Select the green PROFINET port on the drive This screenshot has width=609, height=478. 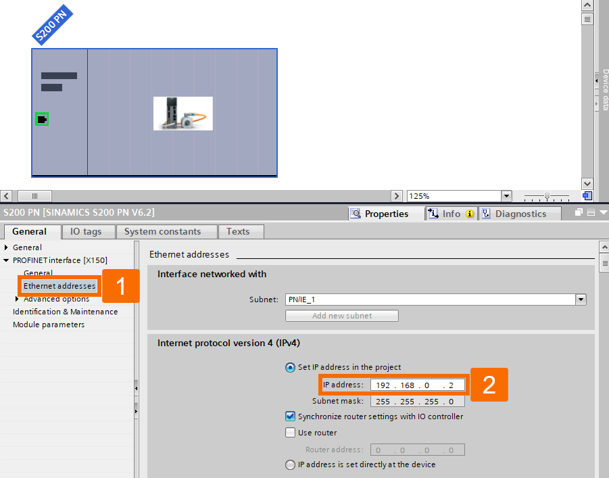point(41,118)
